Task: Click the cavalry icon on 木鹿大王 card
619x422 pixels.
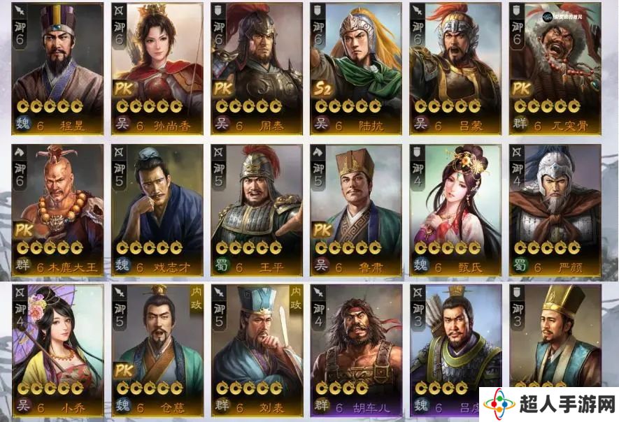Action: click(20, 152)
